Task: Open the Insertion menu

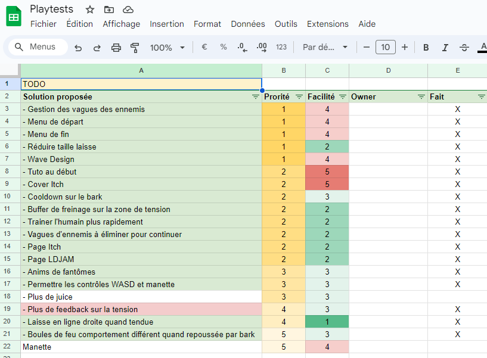Action: point(167,24)
